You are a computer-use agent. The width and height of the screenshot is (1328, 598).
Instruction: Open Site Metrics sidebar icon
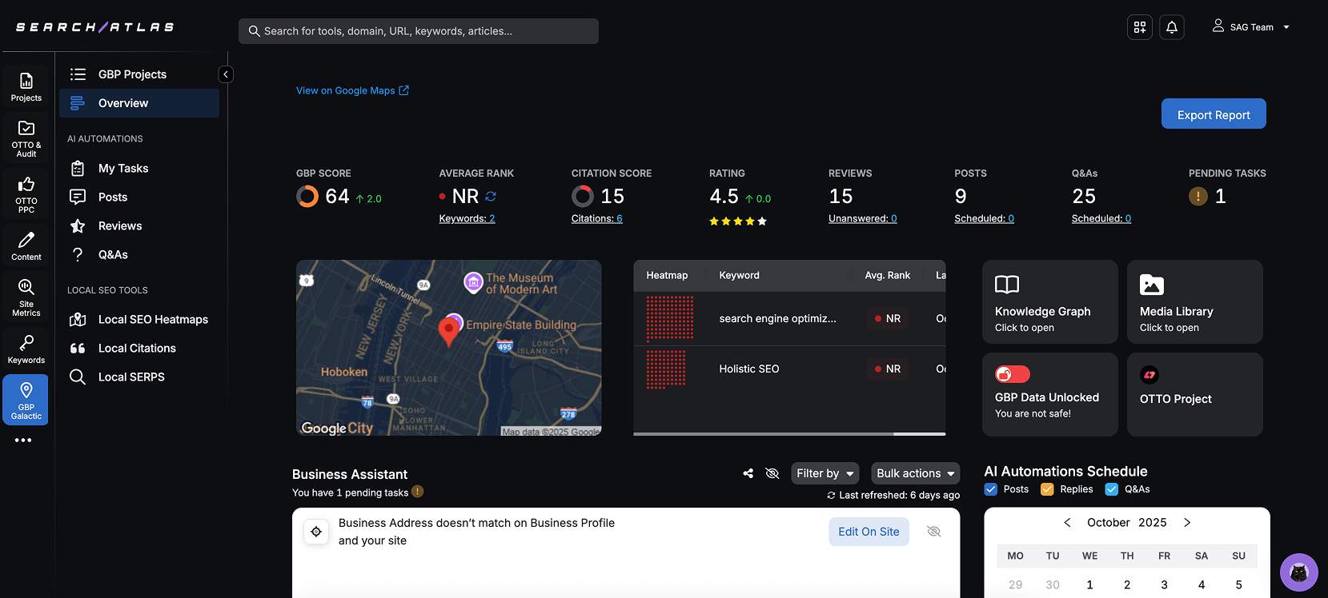point(26,297)
